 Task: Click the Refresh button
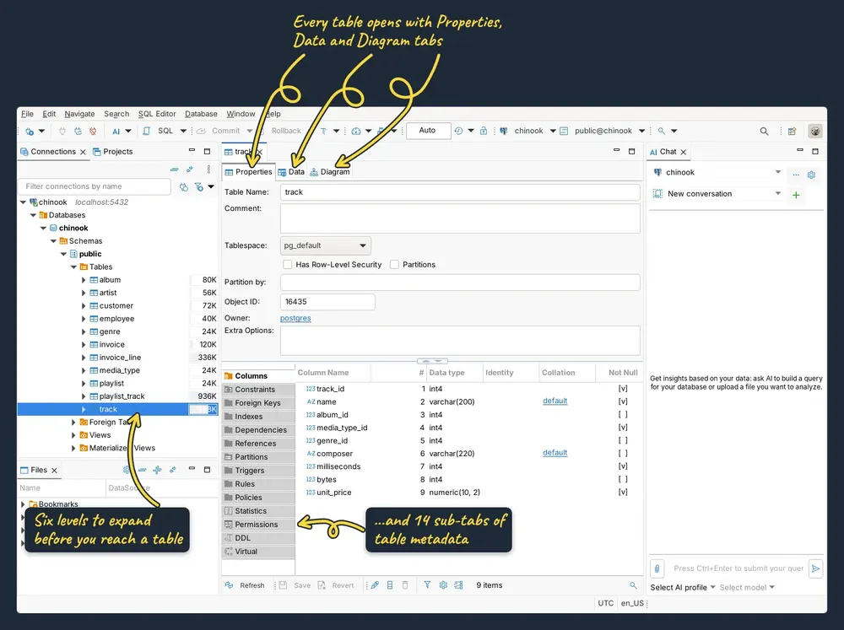pyautogui.click(x=245, y=584)
